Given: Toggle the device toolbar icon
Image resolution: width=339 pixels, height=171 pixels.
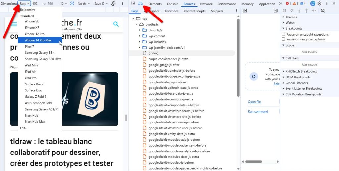Looking at the screenshot, I should (140, 3).
